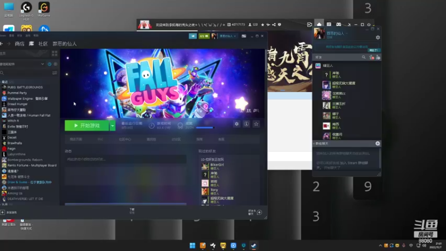Collapse the 群组聊天 group chats section
The width and height of the screenshot is (446, 251).
pyautogui.click(x=321, y=143)
